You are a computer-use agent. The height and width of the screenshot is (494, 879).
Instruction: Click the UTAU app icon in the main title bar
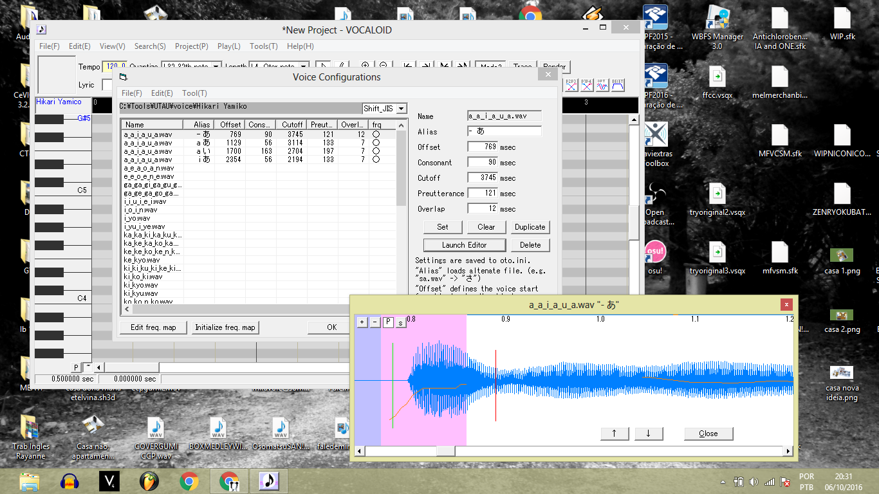pyautogui.click(x=42, y=30)
